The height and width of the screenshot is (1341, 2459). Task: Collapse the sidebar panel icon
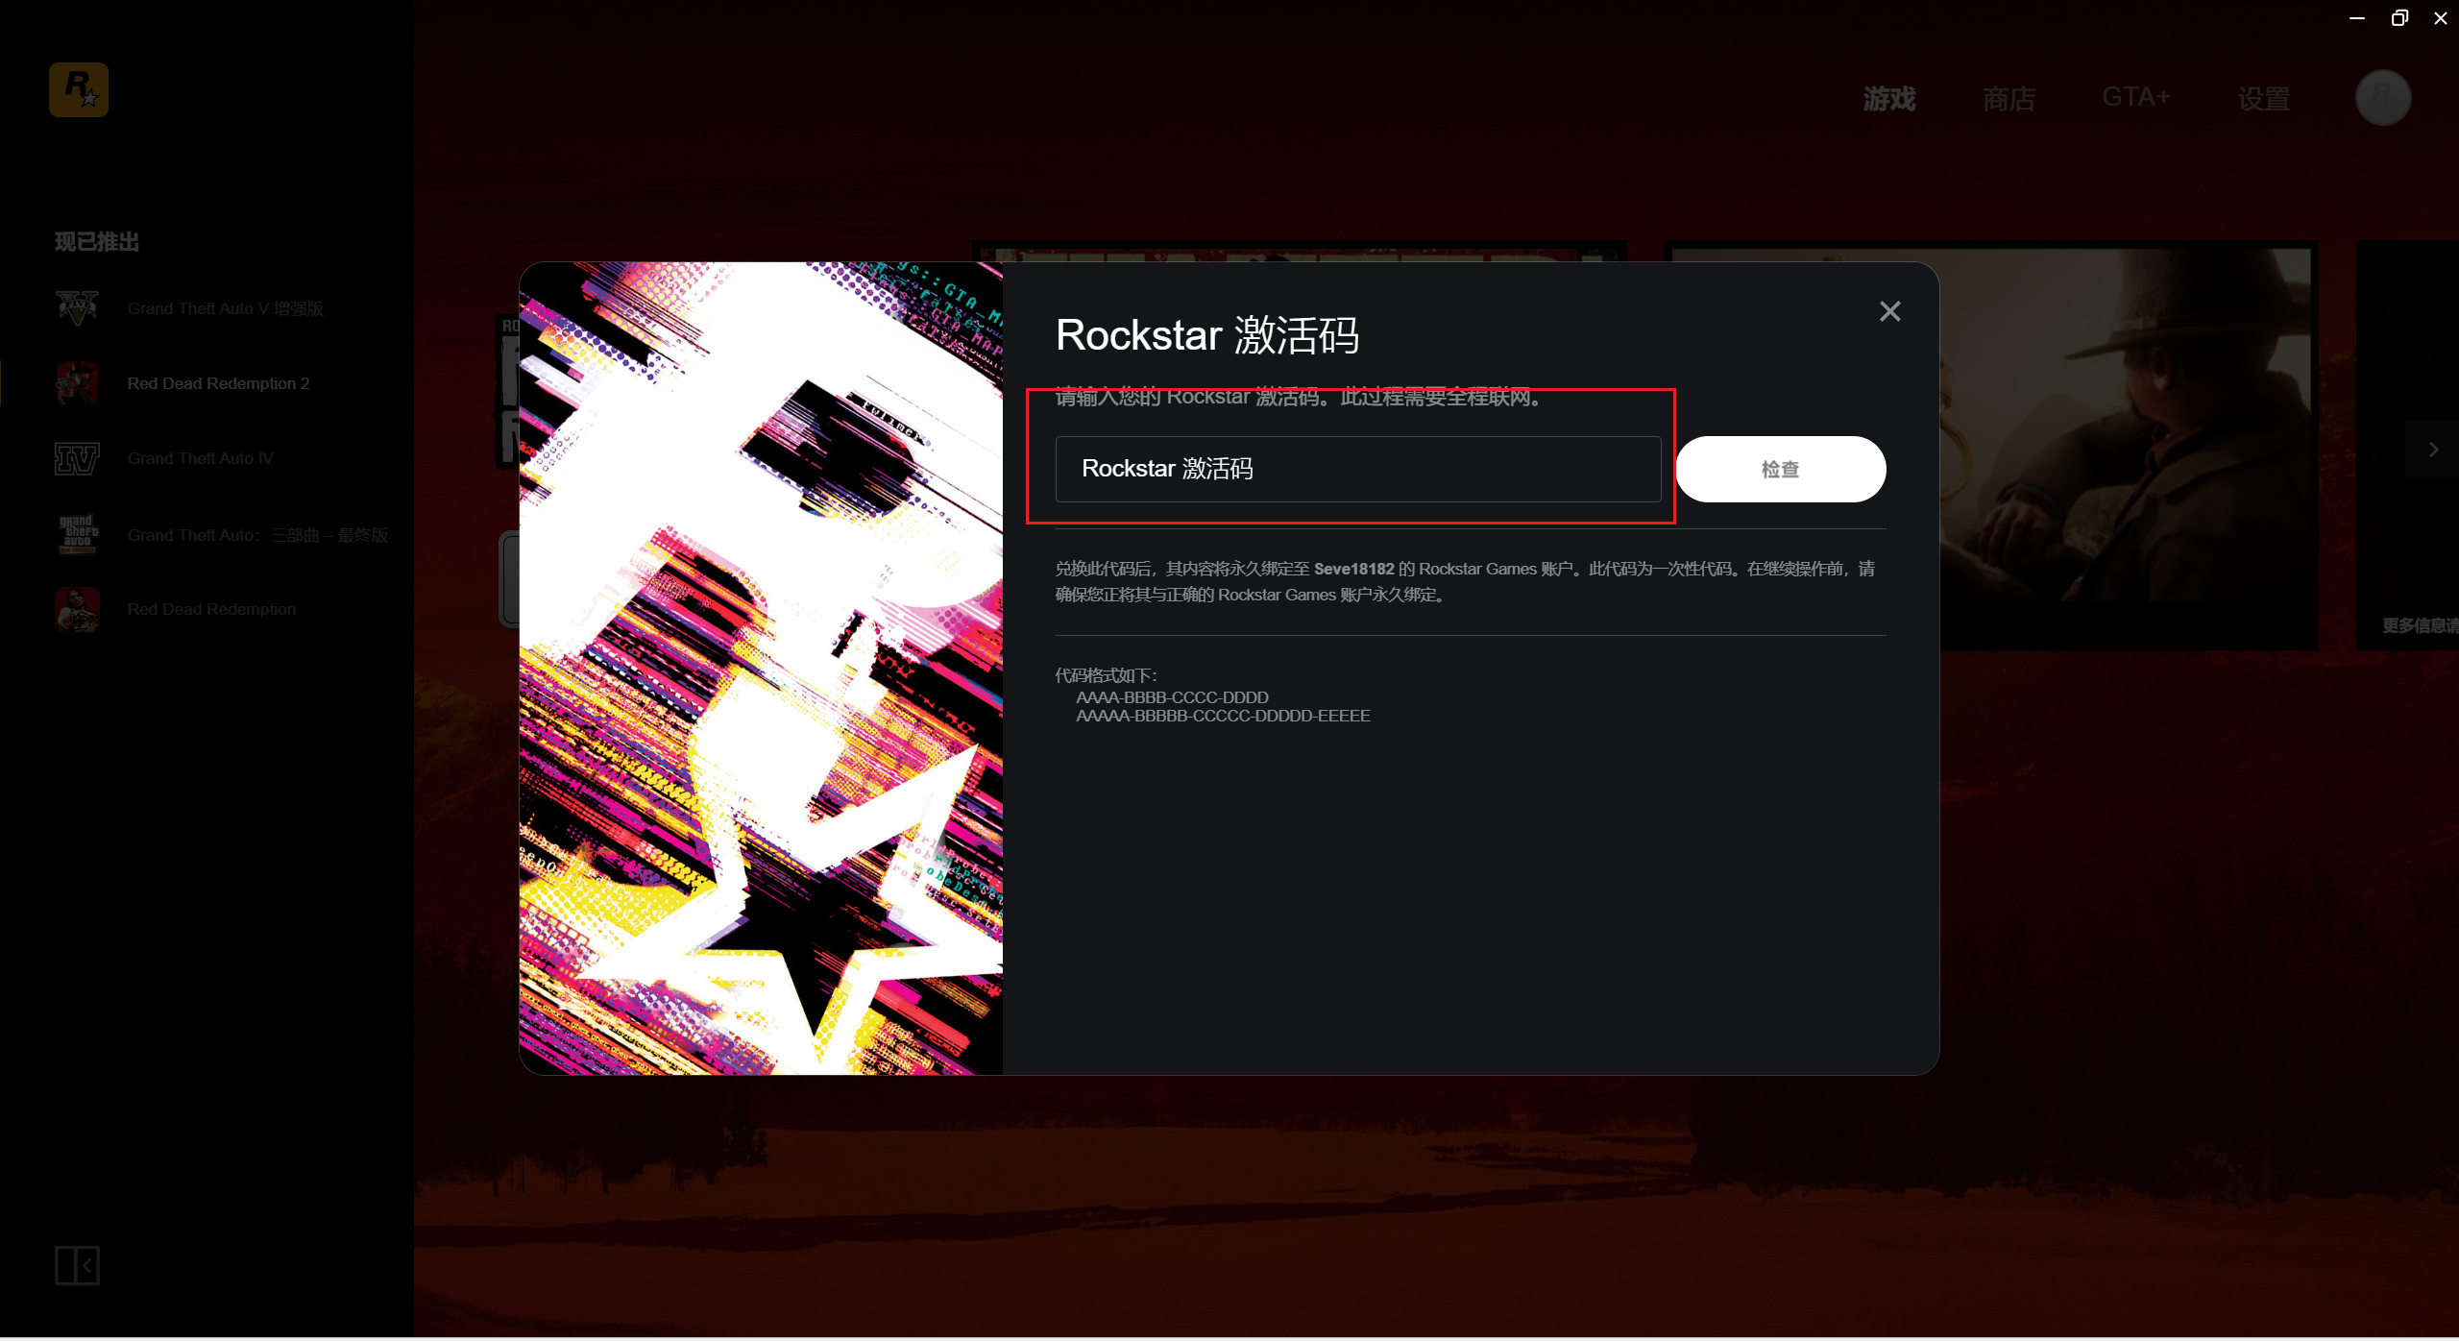click(x=77, y=1265)
